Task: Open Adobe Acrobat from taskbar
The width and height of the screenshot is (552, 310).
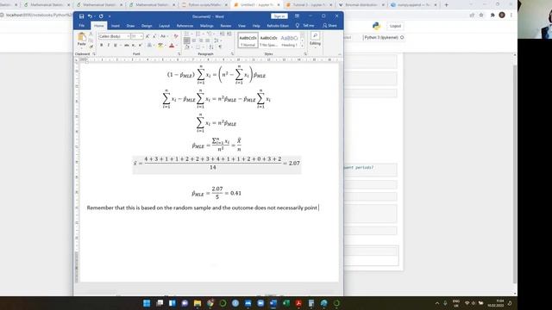Action: 298,303
